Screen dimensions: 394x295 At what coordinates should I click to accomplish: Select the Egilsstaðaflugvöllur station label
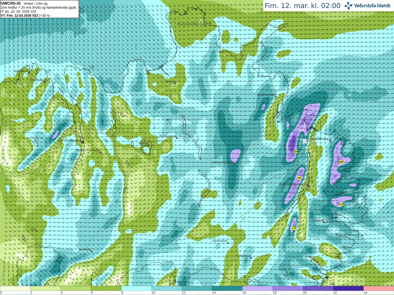pyautogui.click(x=294, y=184)
